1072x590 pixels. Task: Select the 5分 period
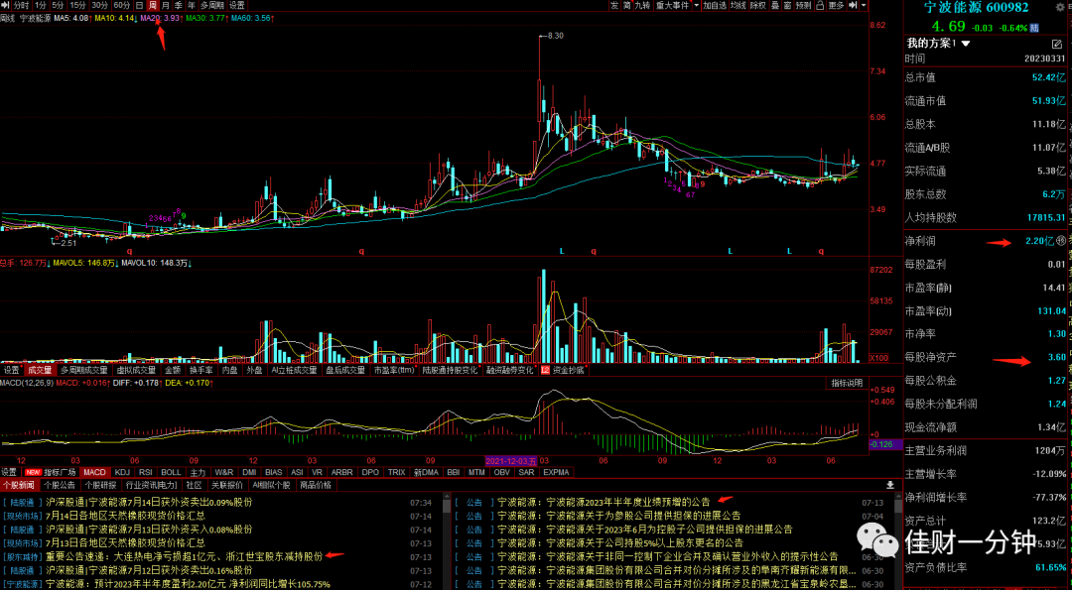[x=59, y=5]
